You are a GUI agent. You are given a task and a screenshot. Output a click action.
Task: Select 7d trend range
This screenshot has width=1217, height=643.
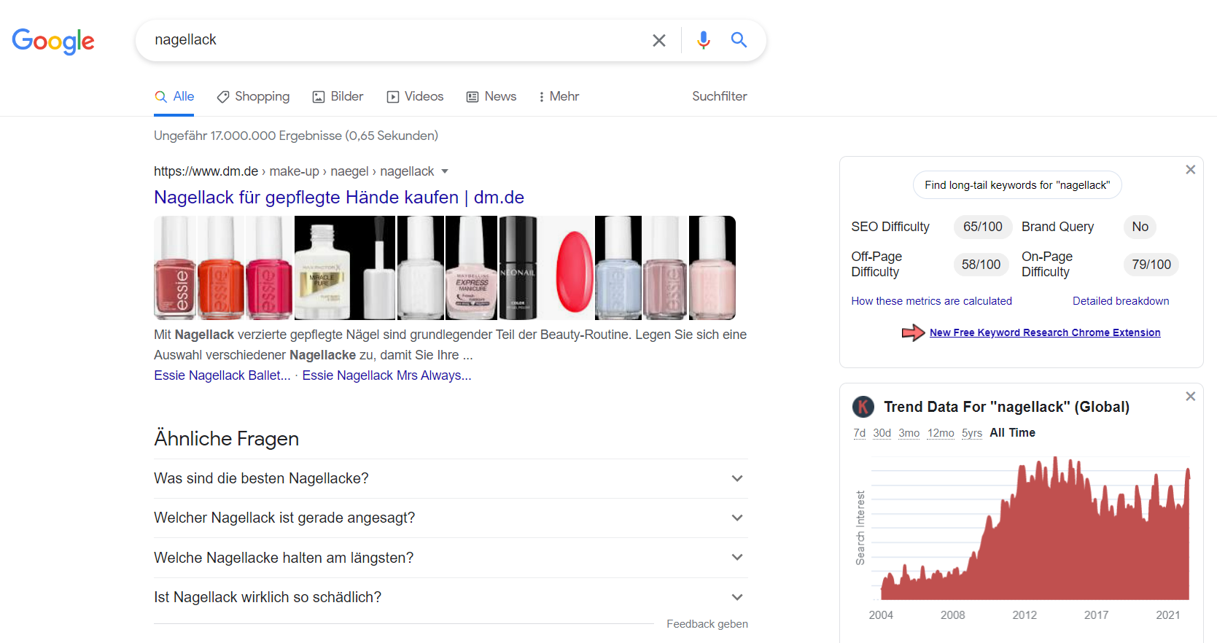[860, 433]
